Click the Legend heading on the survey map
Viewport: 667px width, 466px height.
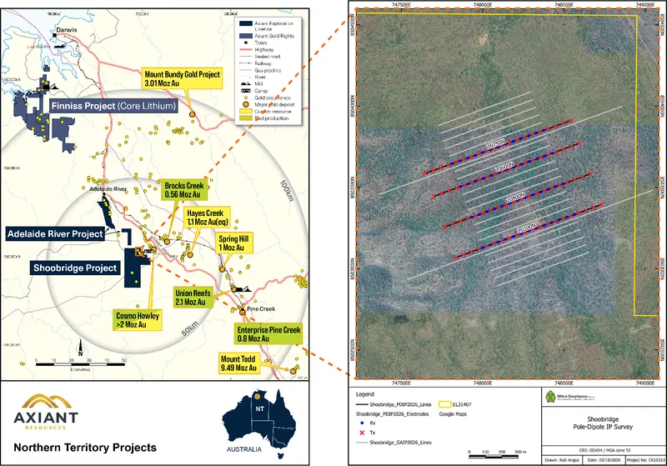(x=365, y=394)
